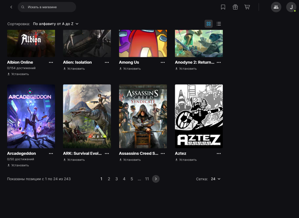Install Assassins Creed Syndicate
The image size is (299, 218).
[130, 160]
